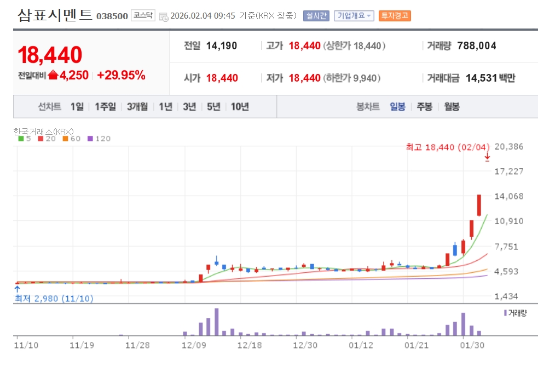
Task: Switch to 3개월 line chart
Action: coord(137,107)
